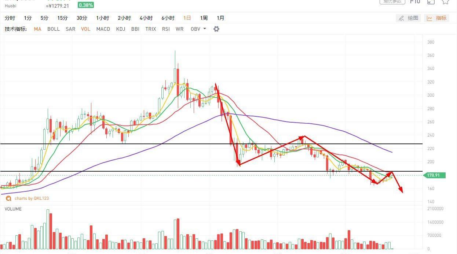
Task: Click the 178.91 current price label
Action: 434,175
